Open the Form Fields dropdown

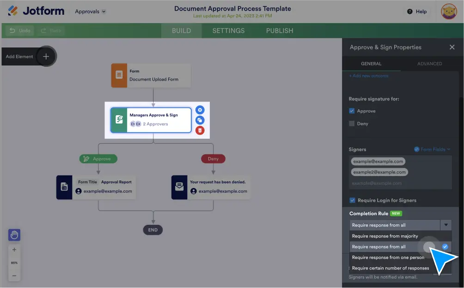(x=433, y=149)
